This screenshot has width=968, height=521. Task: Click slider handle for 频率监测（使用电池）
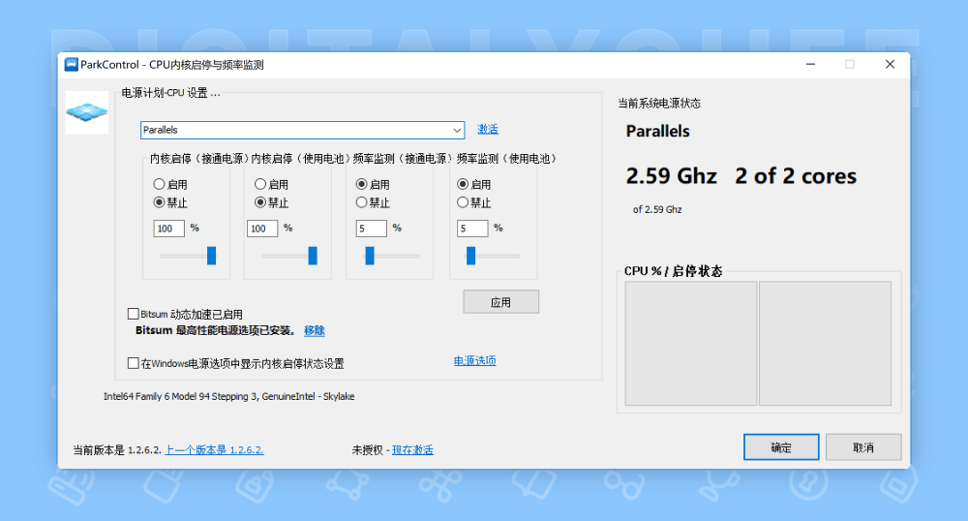(471, 256)
